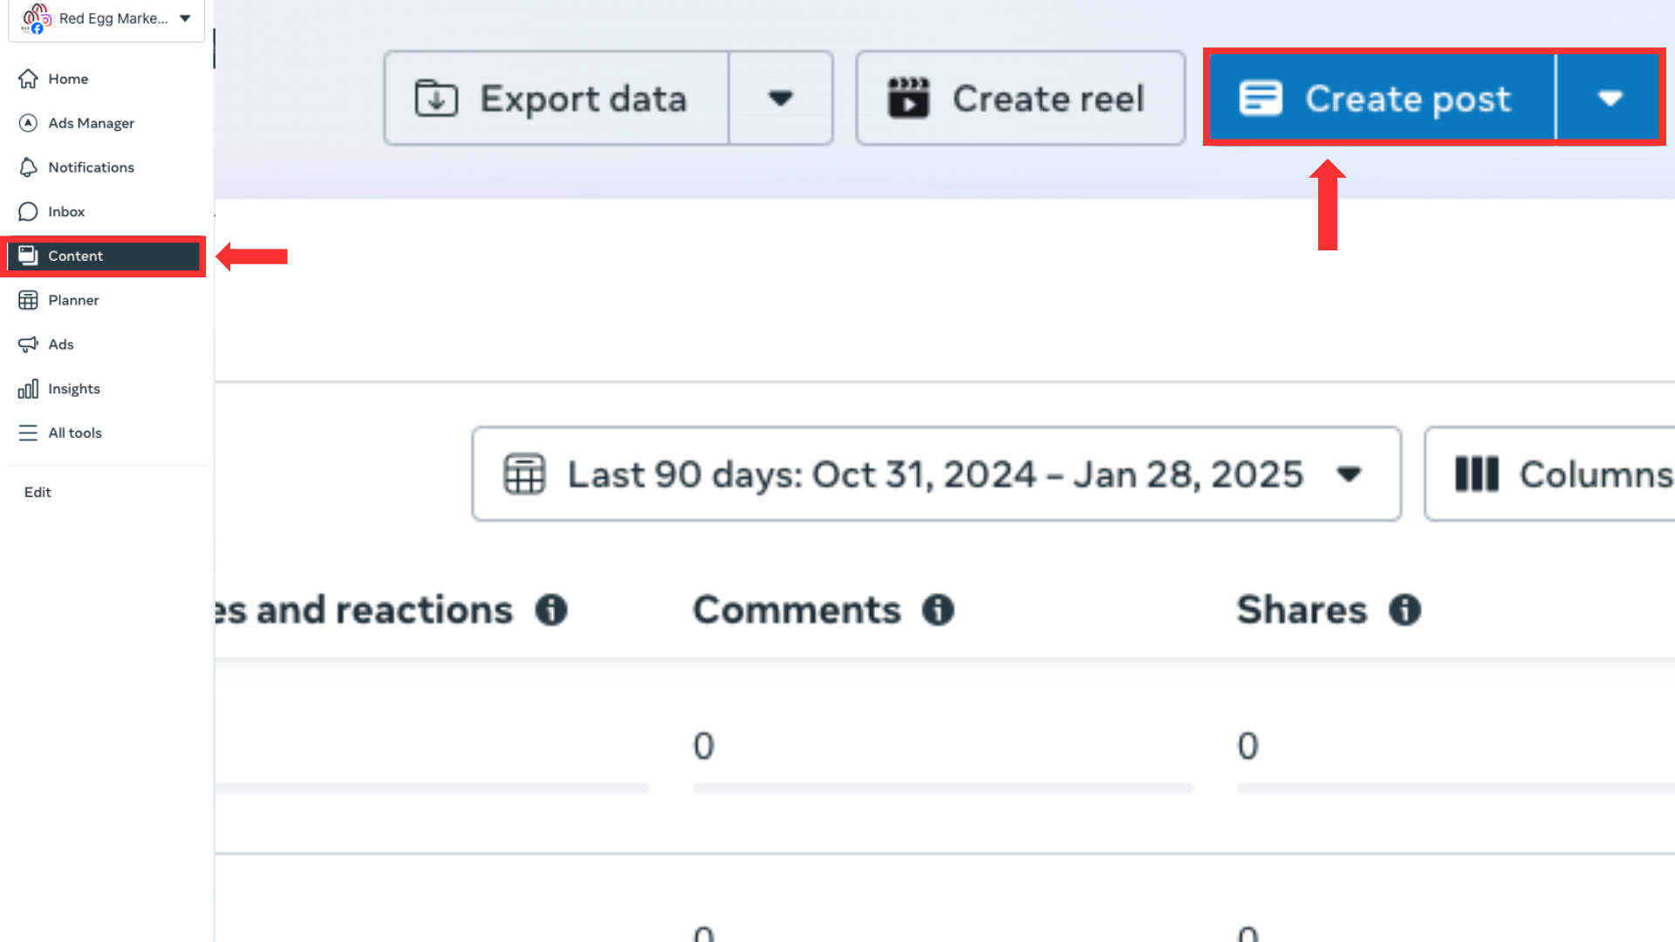This screenshot has width=1675, height=942.
Task: Click the All tools hamburger icon
Action: pos(28,433)
